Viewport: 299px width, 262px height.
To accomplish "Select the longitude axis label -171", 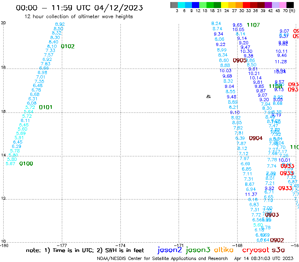I will [x=179, y=245].
